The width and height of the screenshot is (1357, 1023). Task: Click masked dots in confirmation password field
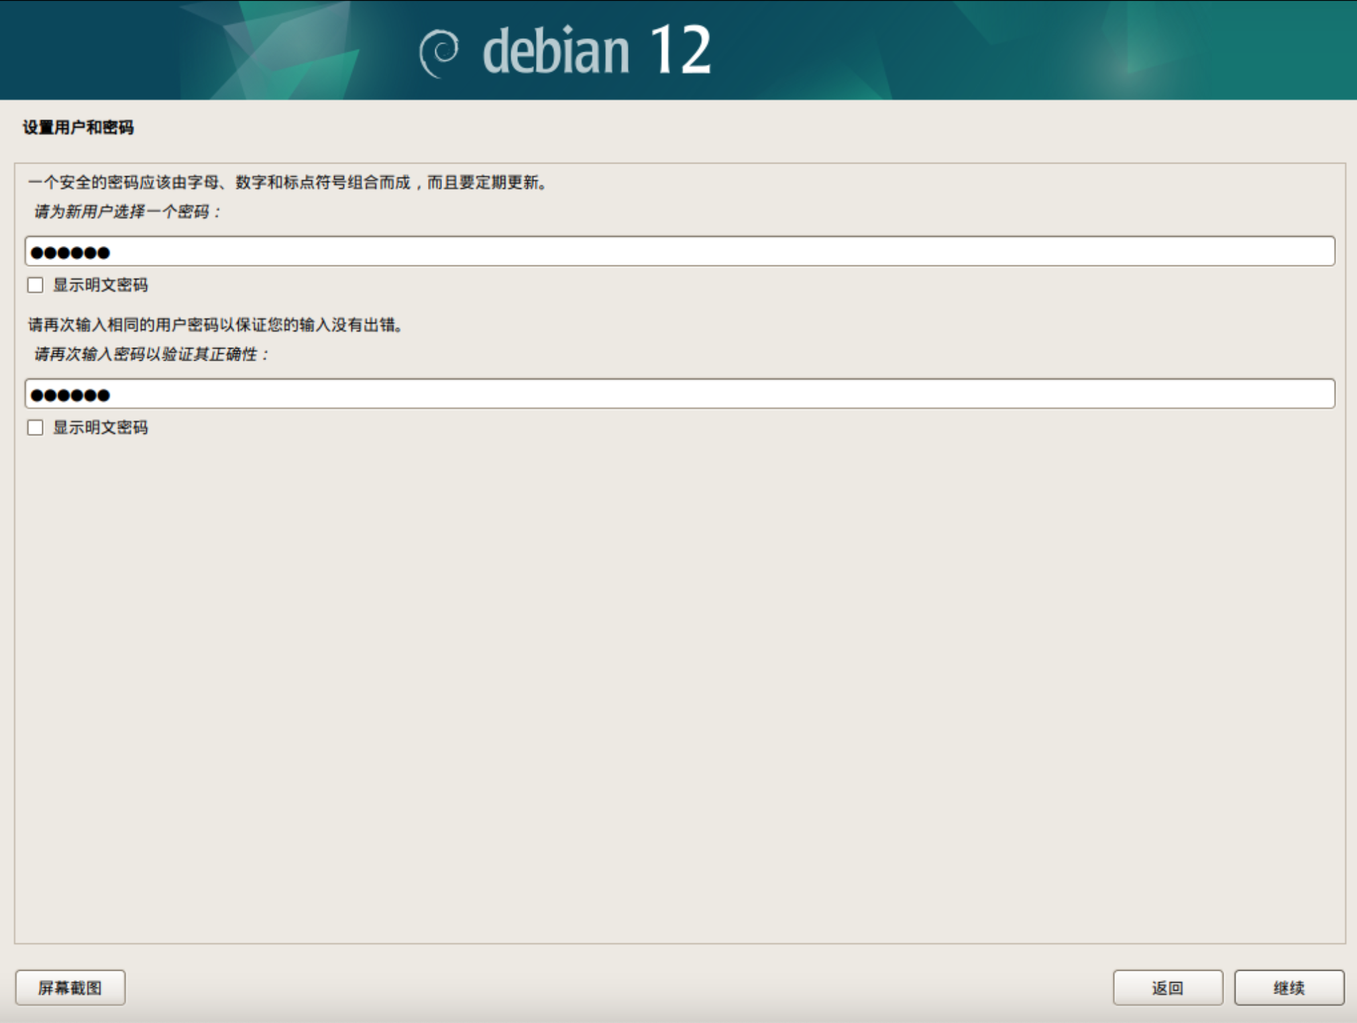70,396
